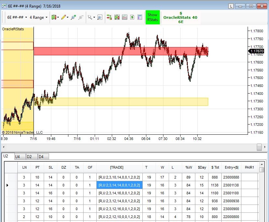This screenshot has width=269, height=222.
Task: Switch to the D4 tab
Action: coord(43,156)
